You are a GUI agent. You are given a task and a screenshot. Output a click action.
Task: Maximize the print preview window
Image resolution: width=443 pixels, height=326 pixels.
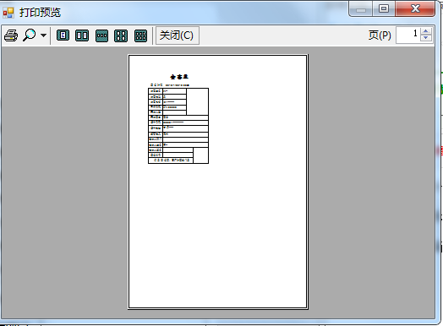[x=383, y=8]
